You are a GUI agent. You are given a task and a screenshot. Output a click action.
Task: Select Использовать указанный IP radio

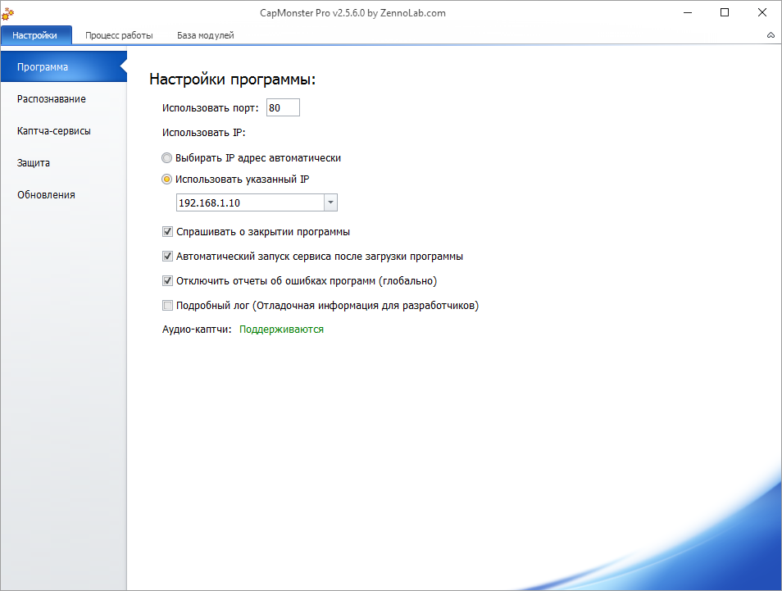(x=167, y=180)
